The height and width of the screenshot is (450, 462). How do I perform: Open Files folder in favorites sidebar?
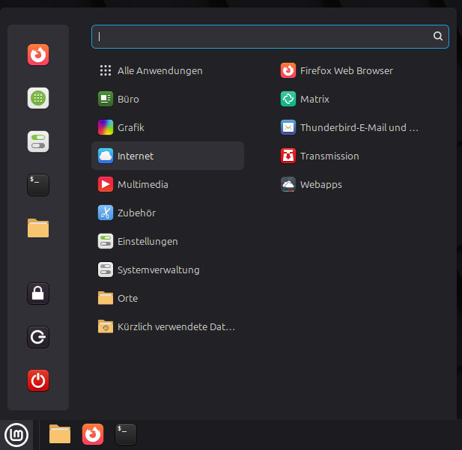pyautogui.click(x=38, y=228)
